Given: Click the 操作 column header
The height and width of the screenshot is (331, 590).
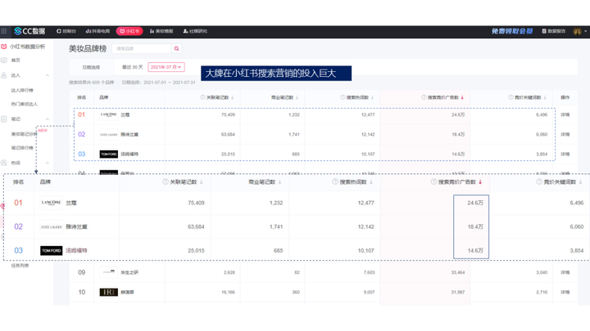Looking at the screenshot, I should [565, 97].
